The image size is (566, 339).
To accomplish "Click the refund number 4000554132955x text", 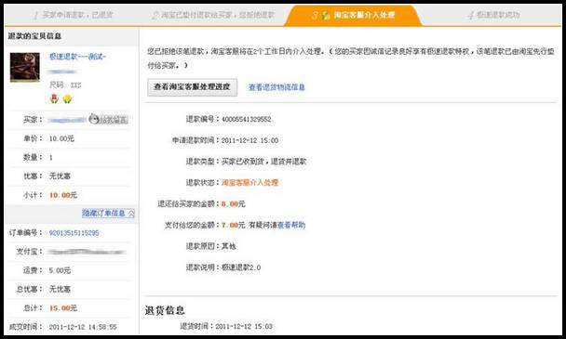I will click(x=246, y=119).
